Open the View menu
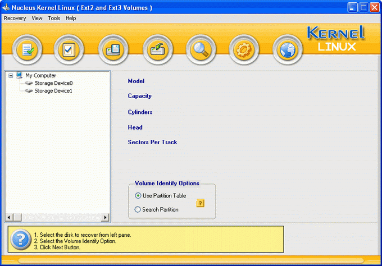 point(37,19)
